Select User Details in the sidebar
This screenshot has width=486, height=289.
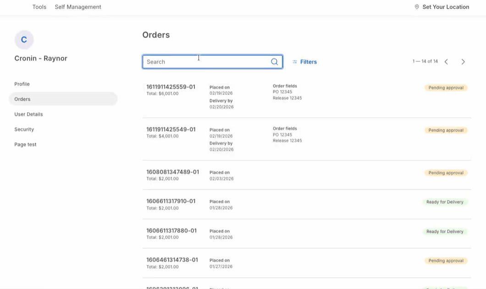coord(28,114)
